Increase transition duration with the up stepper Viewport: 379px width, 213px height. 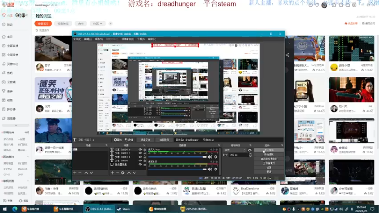tap(250, 154)
